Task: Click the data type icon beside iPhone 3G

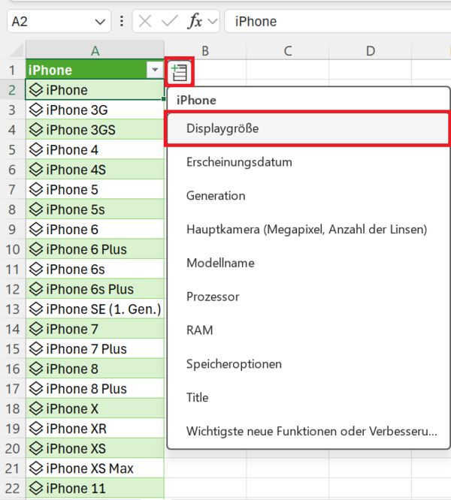Action: (35, 110)
